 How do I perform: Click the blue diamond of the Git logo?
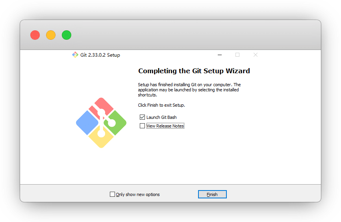87,122
